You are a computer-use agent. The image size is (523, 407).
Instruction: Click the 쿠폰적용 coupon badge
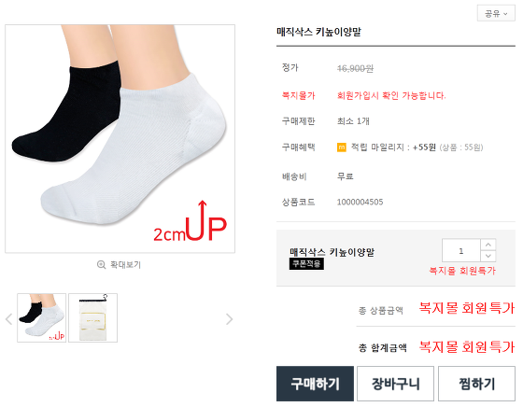point(306,263)
